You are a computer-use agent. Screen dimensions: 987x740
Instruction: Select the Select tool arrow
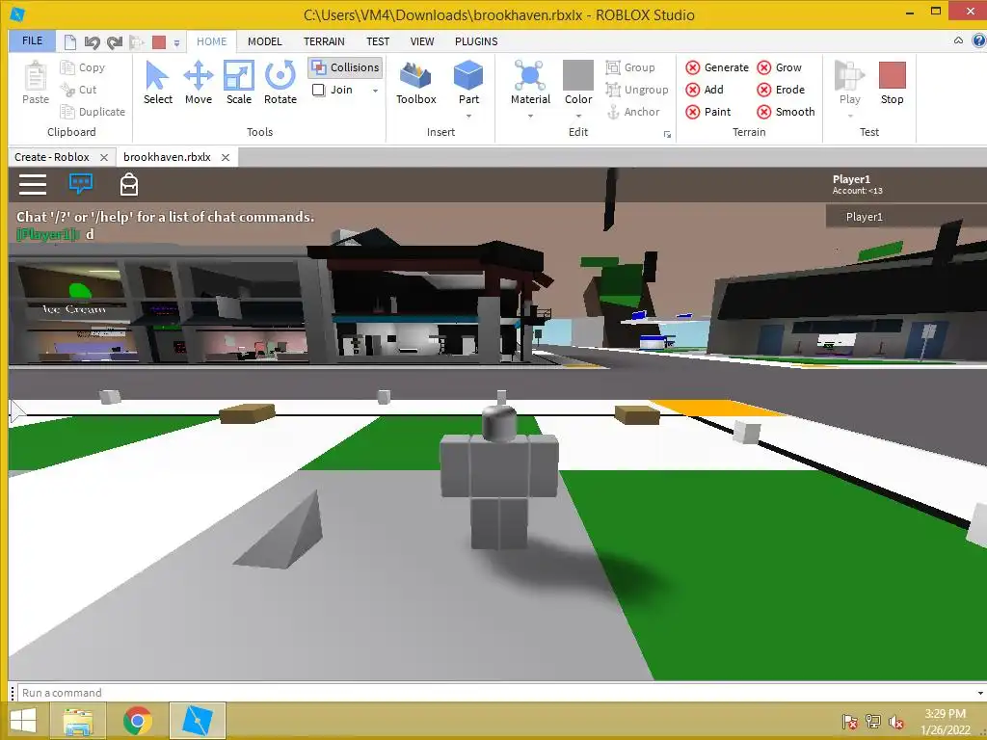(157, 83)
